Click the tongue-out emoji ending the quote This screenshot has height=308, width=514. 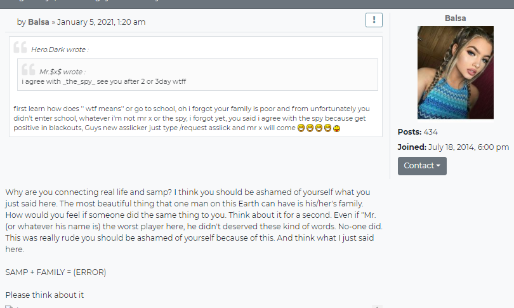(x=337, y=128)
